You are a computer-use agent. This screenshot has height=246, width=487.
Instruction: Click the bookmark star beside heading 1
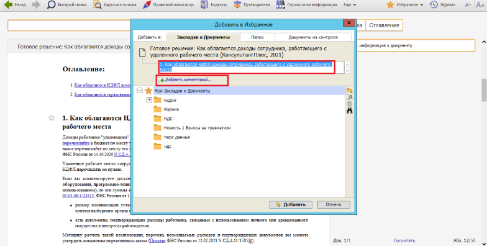(51, 118)
